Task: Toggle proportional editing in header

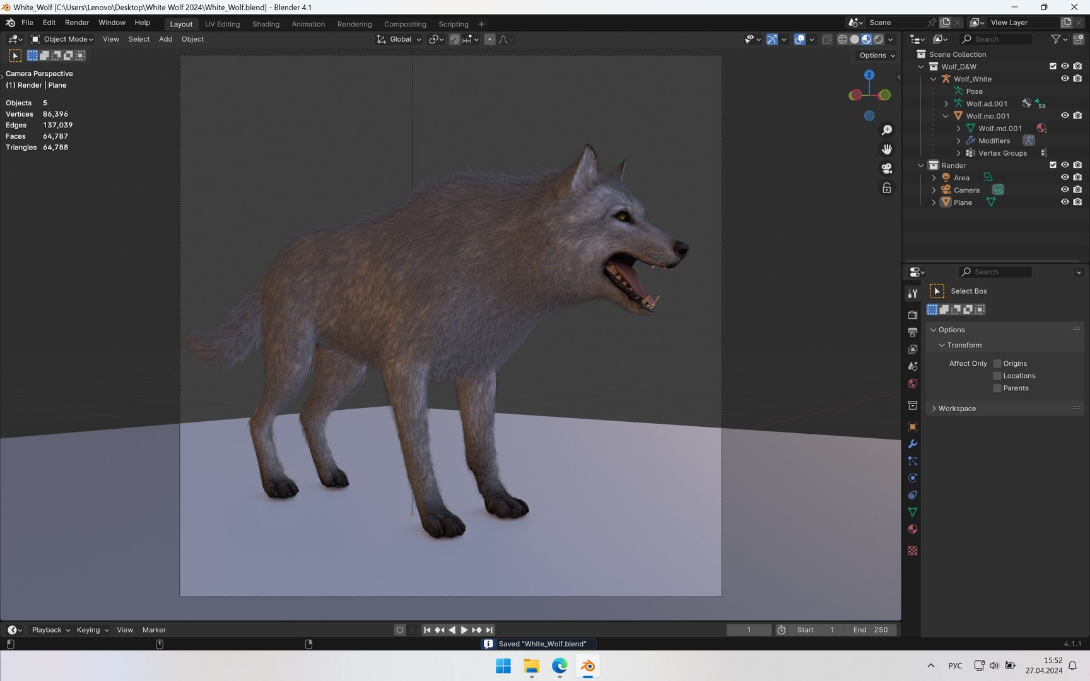Action: pyautogui.click(x=489, y=39)
